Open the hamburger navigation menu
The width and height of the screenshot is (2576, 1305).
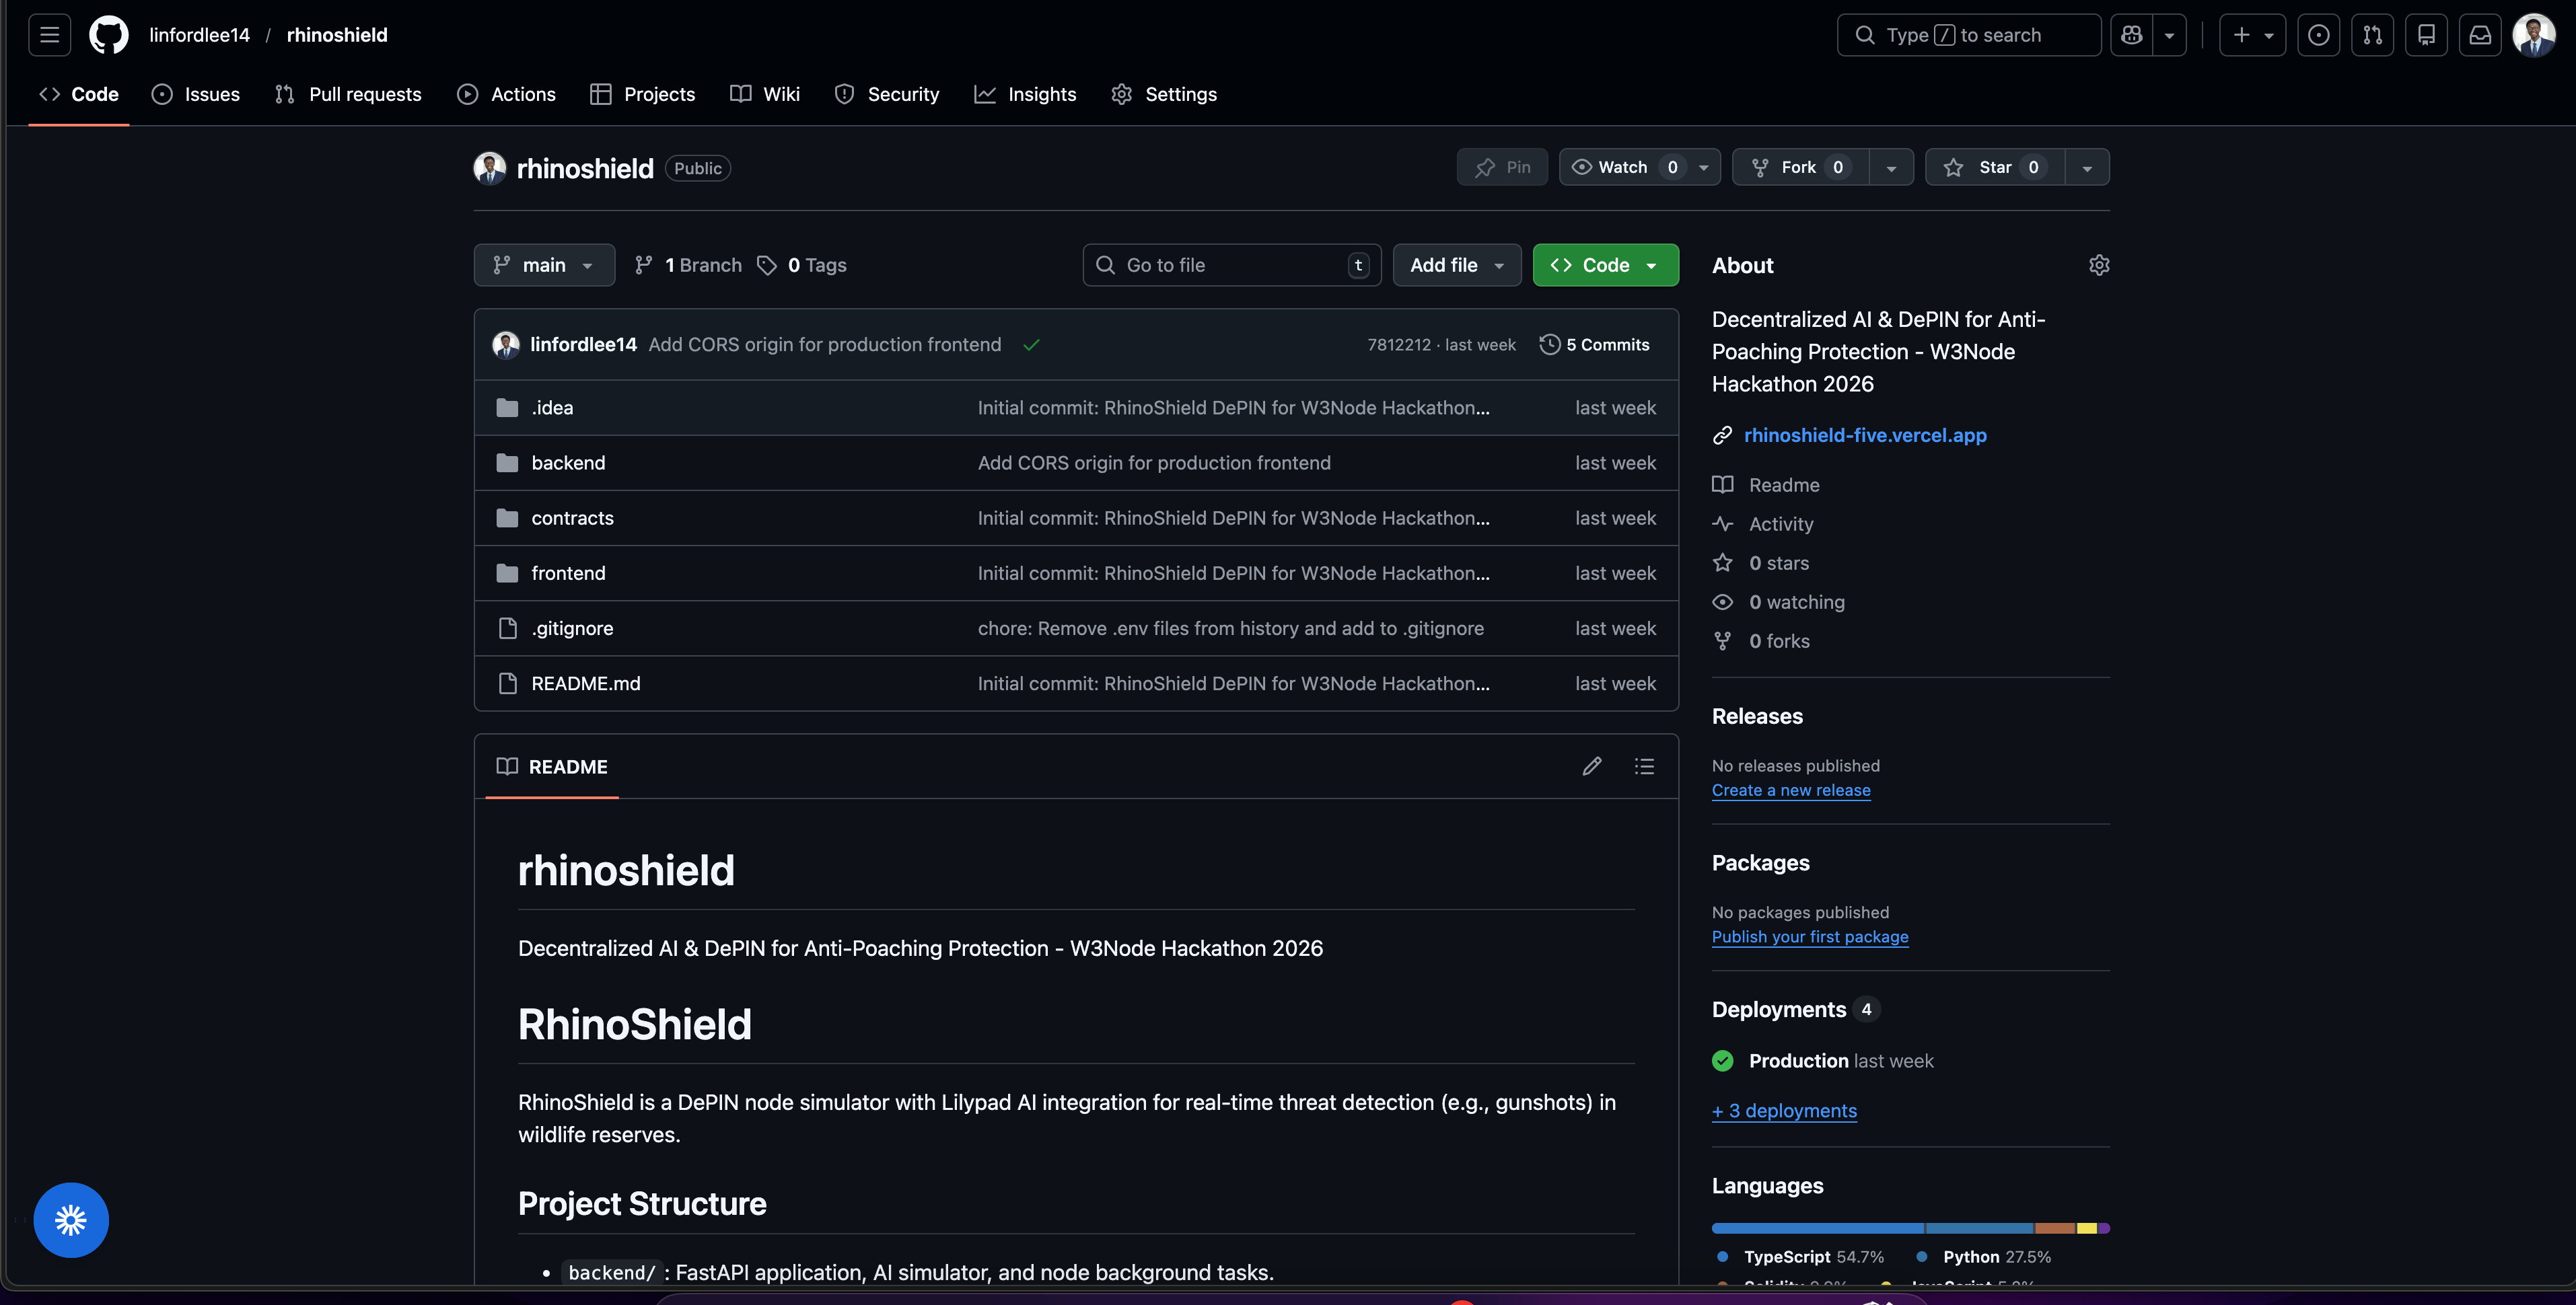click(x=49, y=35)
